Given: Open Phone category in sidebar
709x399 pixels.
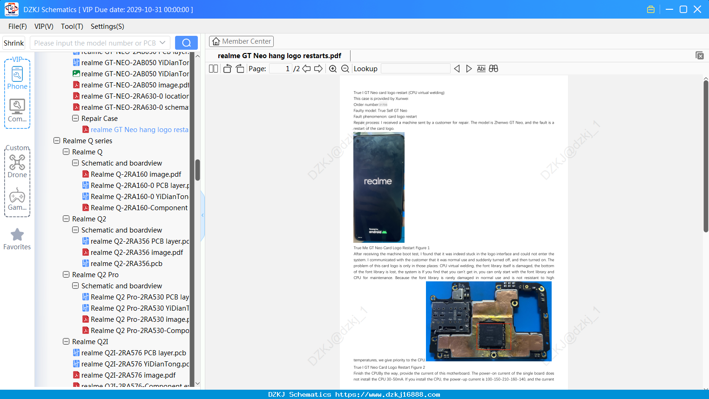Looking at the screenshot, I should (17, 78).
